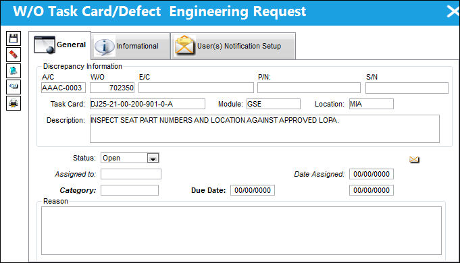Click the Discrepancy Information group label
The height and width of the screenshot is (263, 460).
[82, 67]
